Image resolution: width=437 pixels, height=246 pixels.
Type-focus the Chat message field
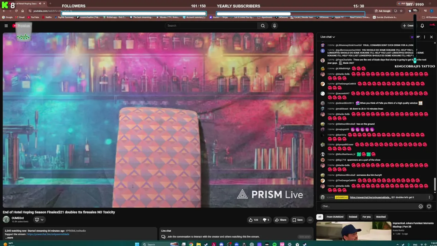pyautogui.click(x=370, y=206)
